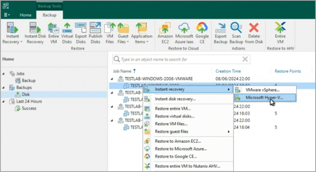Screen dimensions: 316x172
Task: Collapse the Jobs tree node
Action: (x=3, y=74)
